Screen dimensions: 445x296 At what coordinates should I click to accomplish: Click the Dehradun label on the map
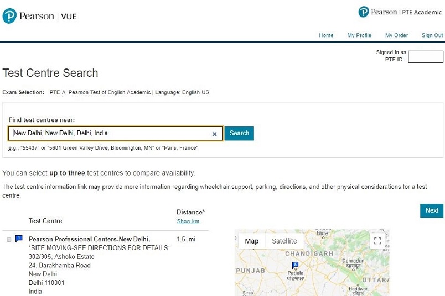coord(353,260)
